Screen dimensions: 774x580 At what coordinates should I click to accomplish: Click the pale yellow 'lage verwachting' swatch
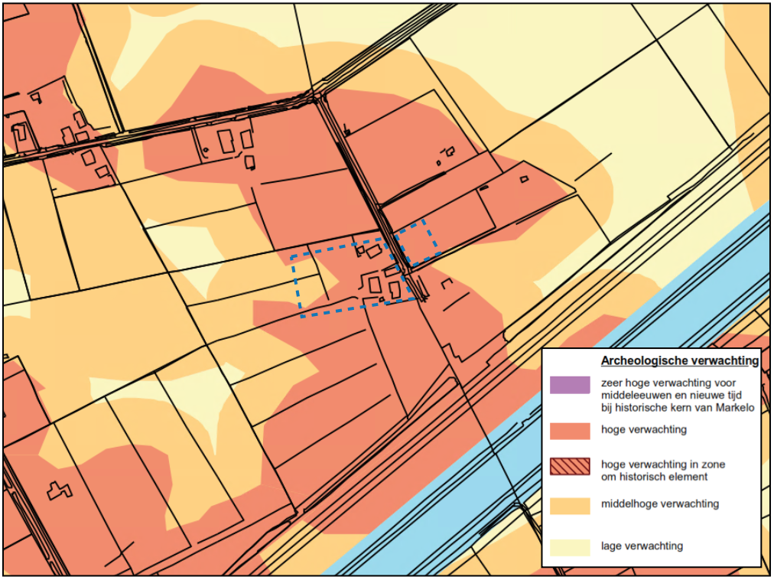(570, 547)
